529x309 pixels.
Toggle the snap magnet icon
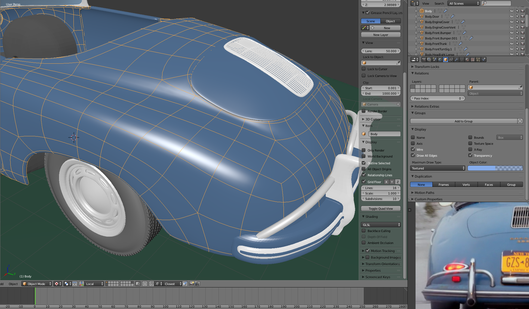152,284
